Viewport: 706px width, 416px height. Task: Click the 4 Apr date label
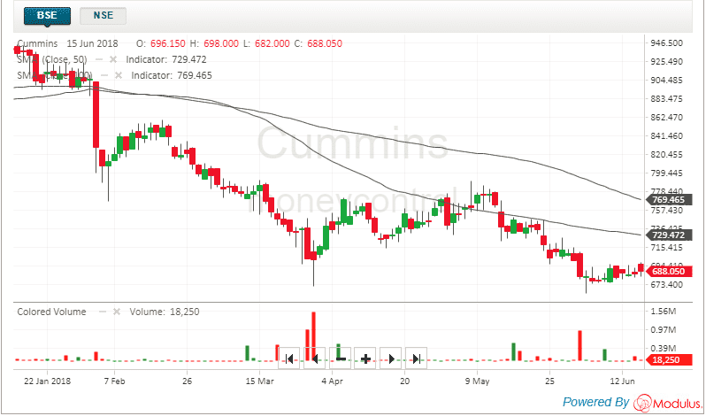click(x=332, y=381)
